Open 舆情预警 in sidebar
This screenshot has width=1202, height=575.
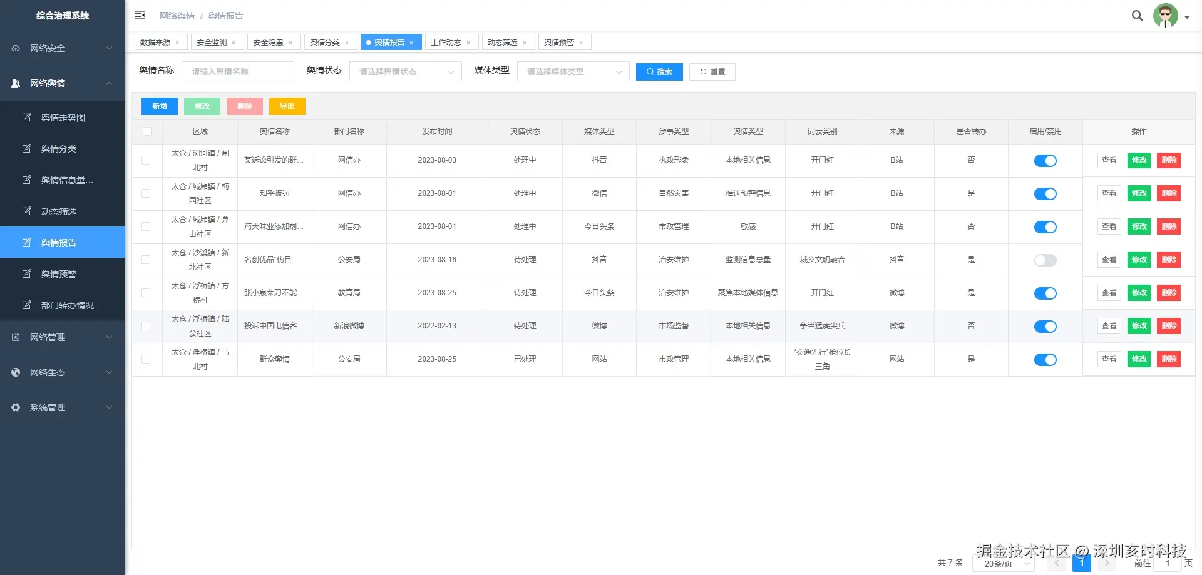click(63, 274)
